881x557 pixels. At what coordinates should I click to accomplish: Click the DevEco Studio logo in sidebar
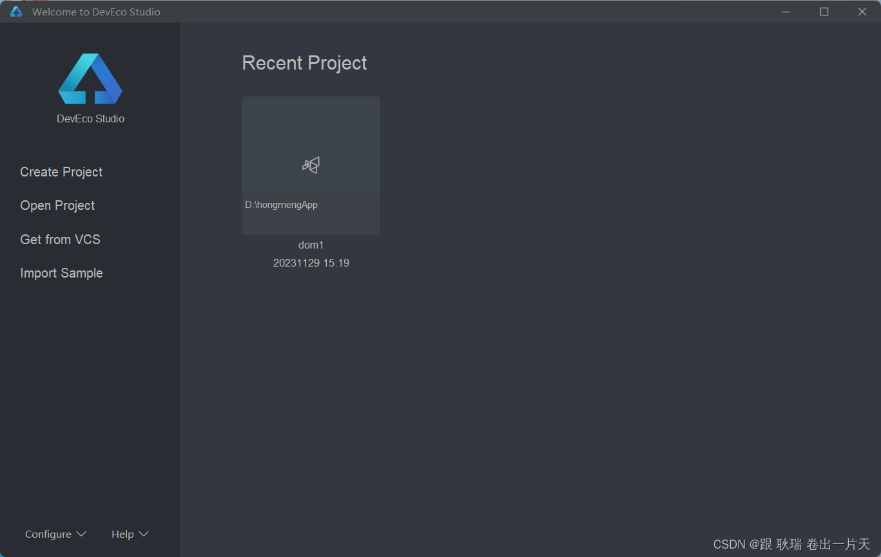(x=90, y=79)
